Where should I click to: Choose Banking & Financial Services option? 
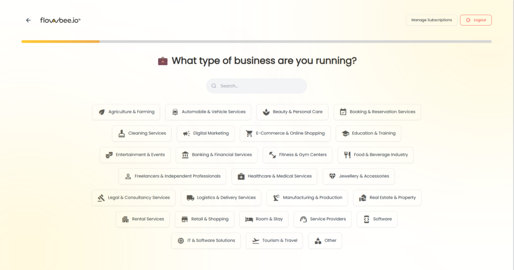[216, 155]
